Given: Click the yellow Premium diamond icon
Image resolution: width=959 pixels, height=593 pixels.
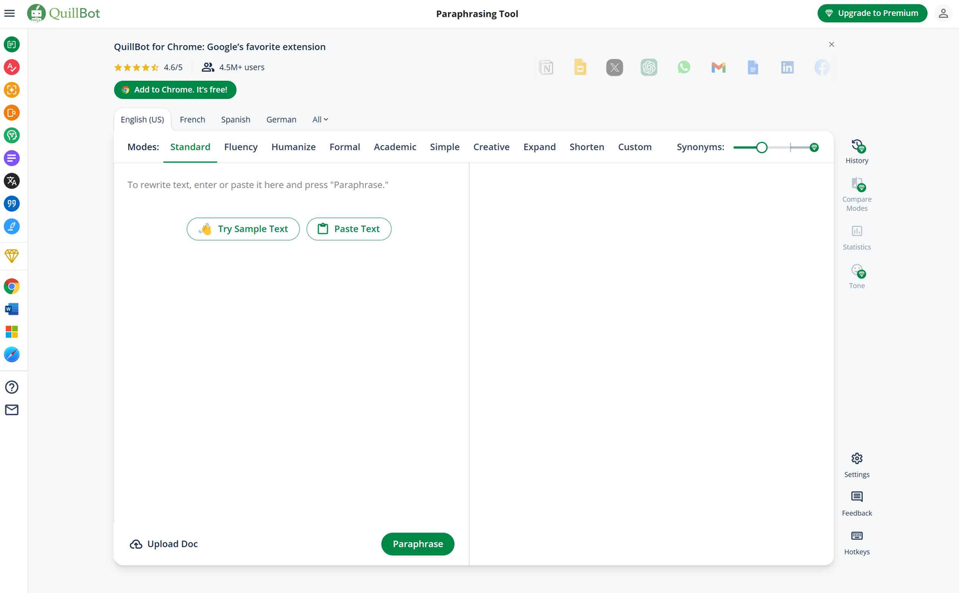Looking at the screenshot, I should tap(11, 256).
